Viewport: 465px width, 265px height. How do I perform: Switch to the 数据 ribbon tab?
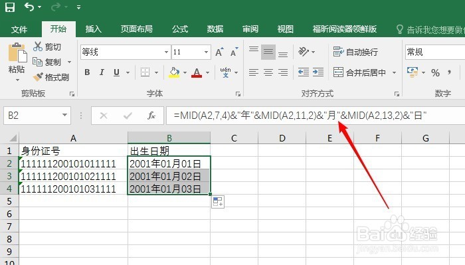coord(215,29)
